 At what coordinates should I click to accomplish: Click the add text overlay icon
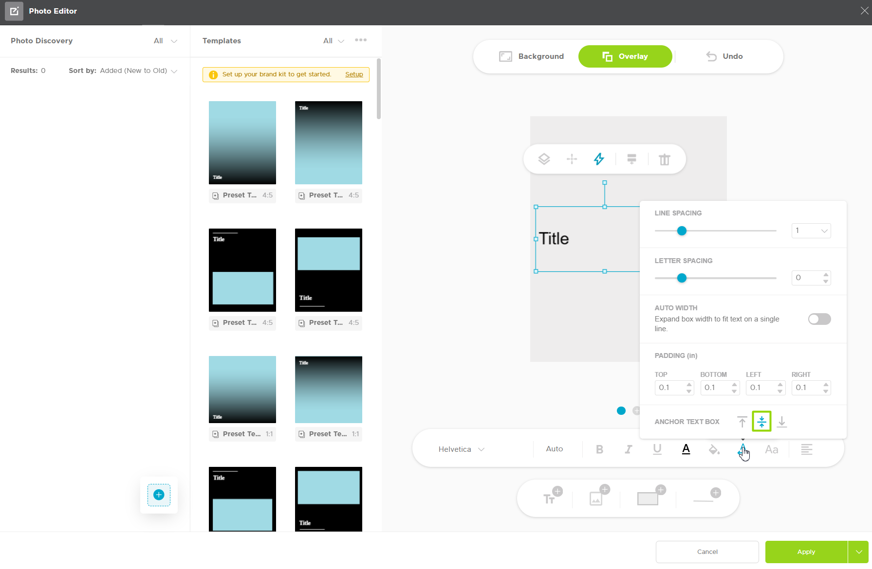[x=553, y=497]
